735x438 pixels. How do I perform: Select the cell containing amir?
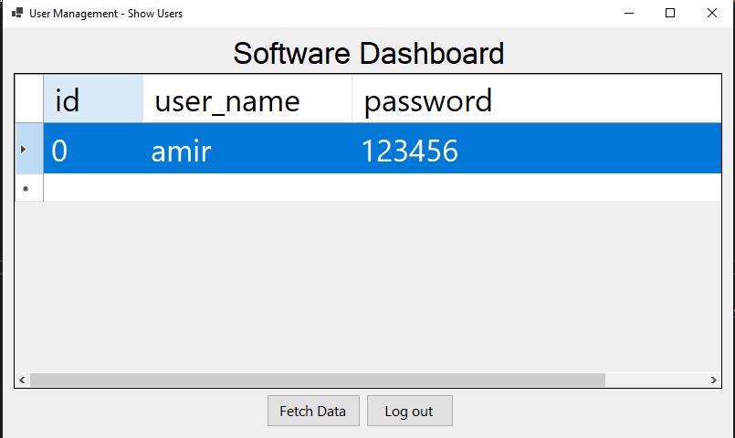pyautogui.click(x=247, y=149)
